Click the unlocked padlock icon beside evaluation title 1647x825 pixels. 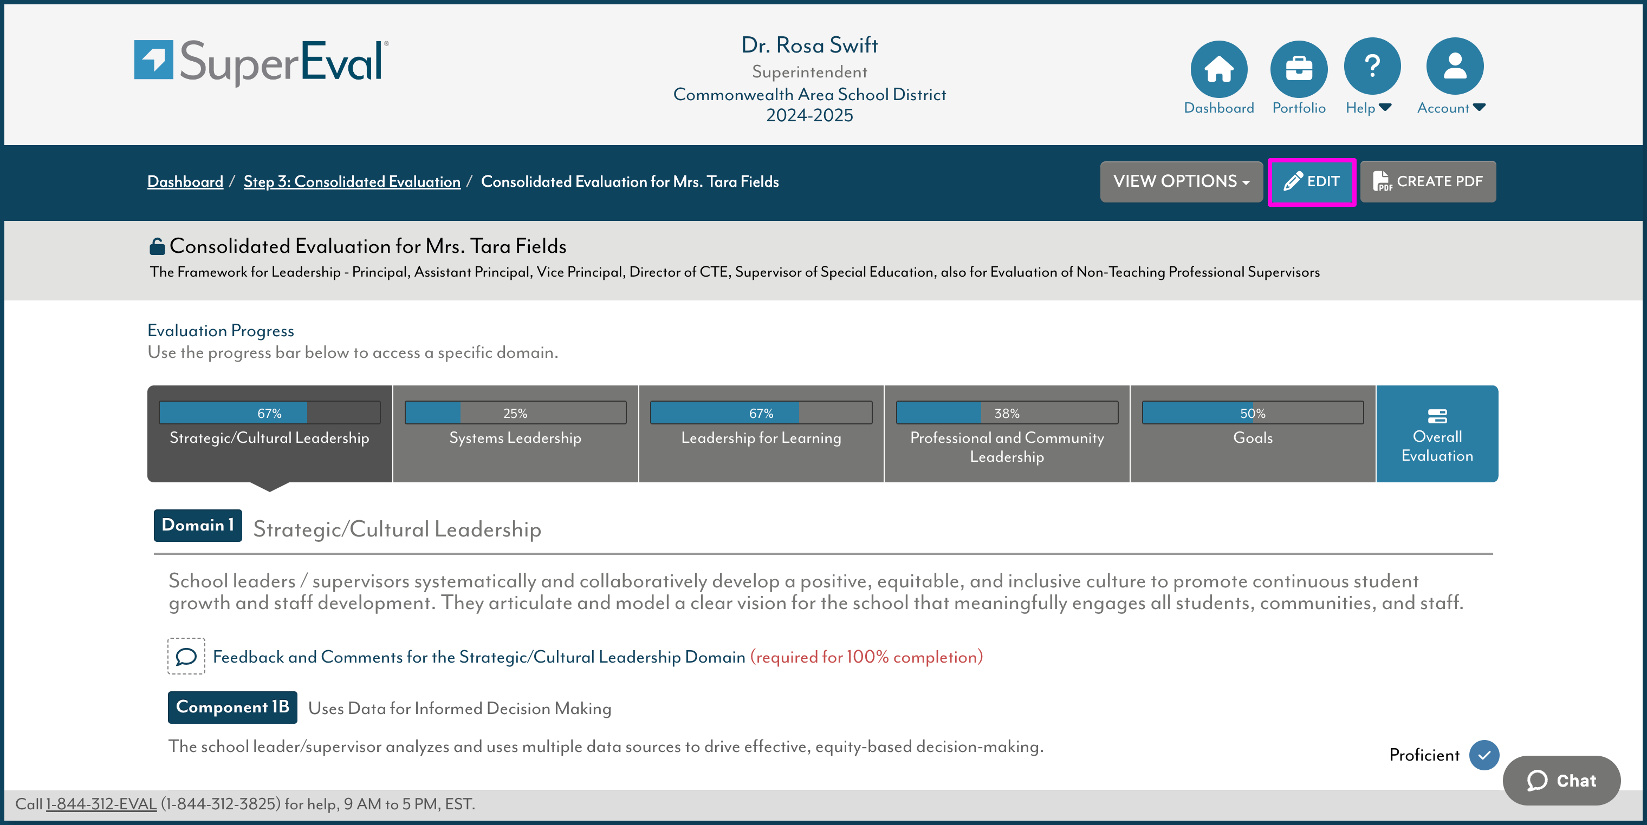(x=157, y=246)
